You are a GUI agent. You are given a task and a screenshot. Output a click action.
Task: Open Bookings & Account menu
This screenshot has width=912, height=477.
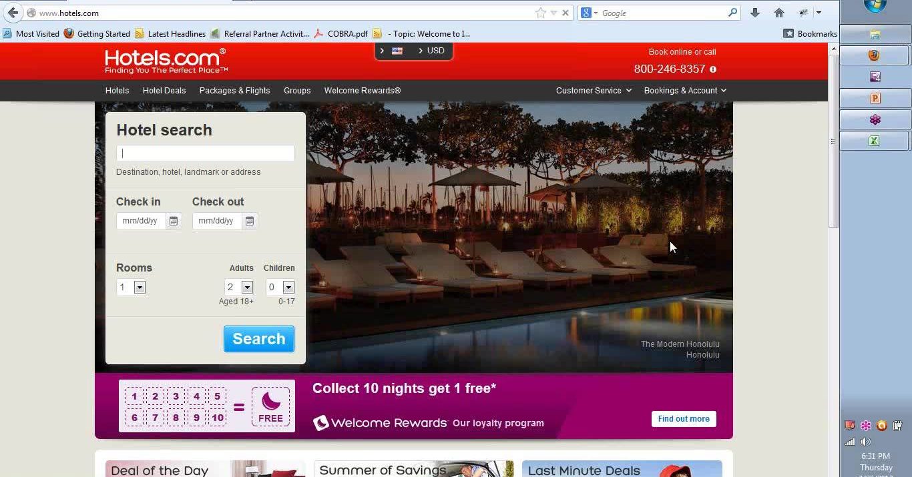pos(685,91)
